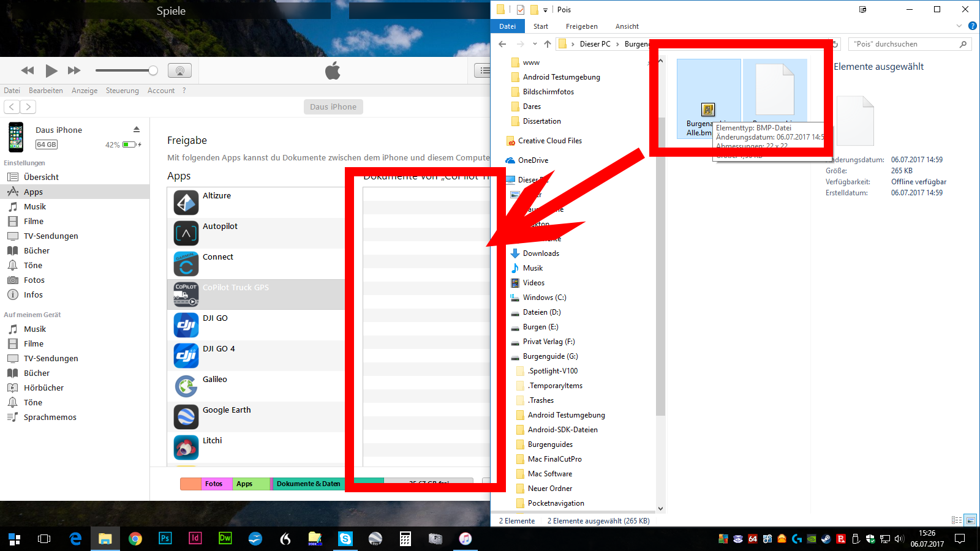Expand the Explorer ribbon chevron
This screenshot has width=980, height=551.
click(x=959, y=26)
